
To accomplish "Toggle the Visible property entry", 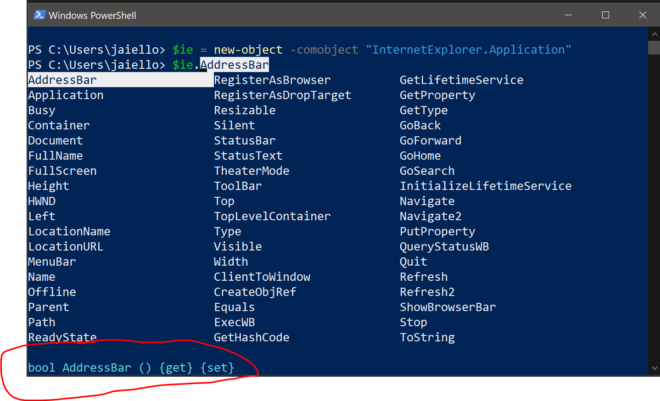I will (237, 246).
